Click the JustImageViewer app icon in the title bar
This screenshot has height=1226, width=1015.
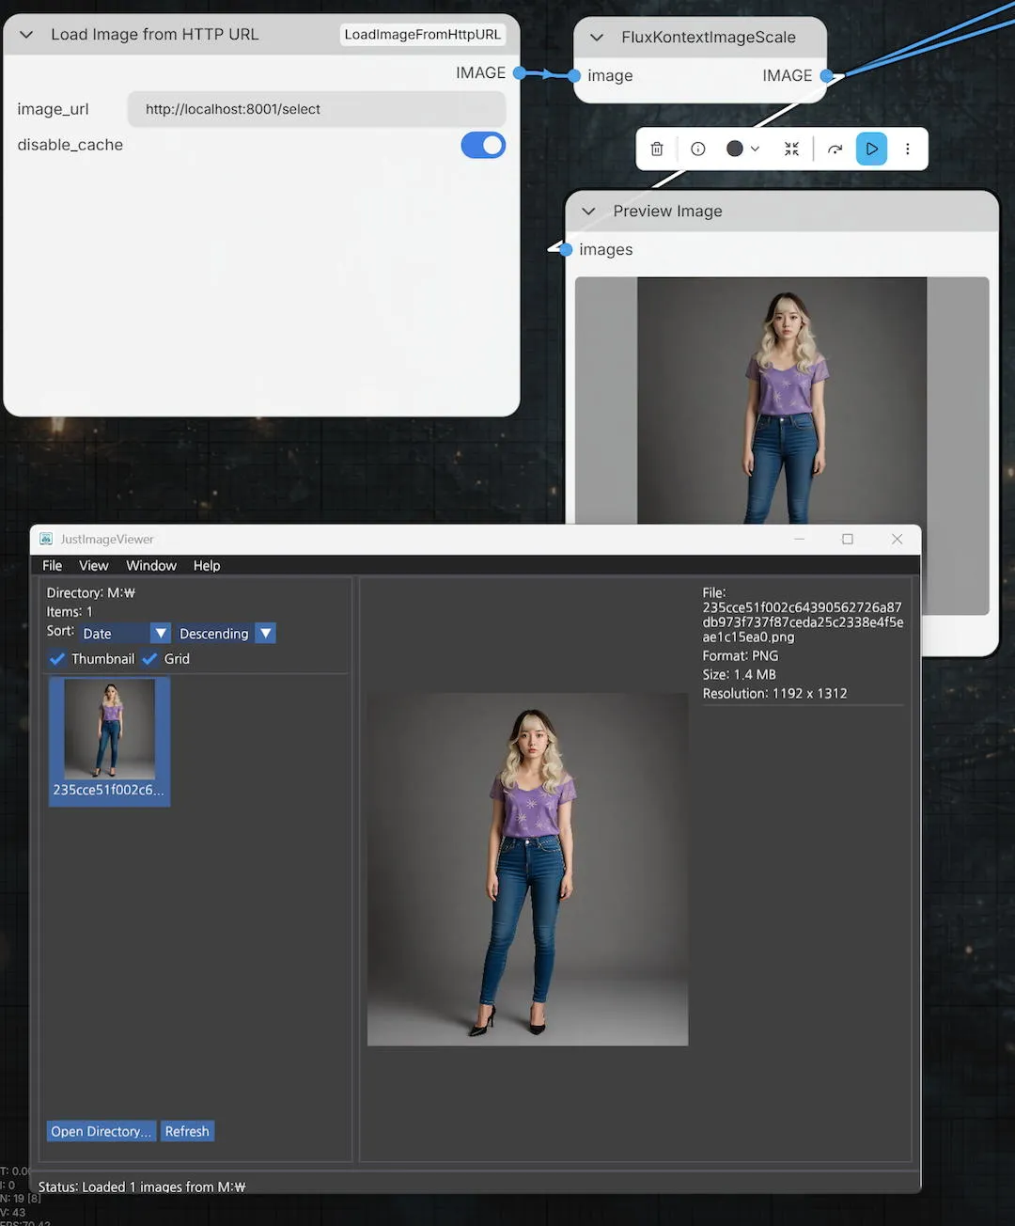coord(46,539)
